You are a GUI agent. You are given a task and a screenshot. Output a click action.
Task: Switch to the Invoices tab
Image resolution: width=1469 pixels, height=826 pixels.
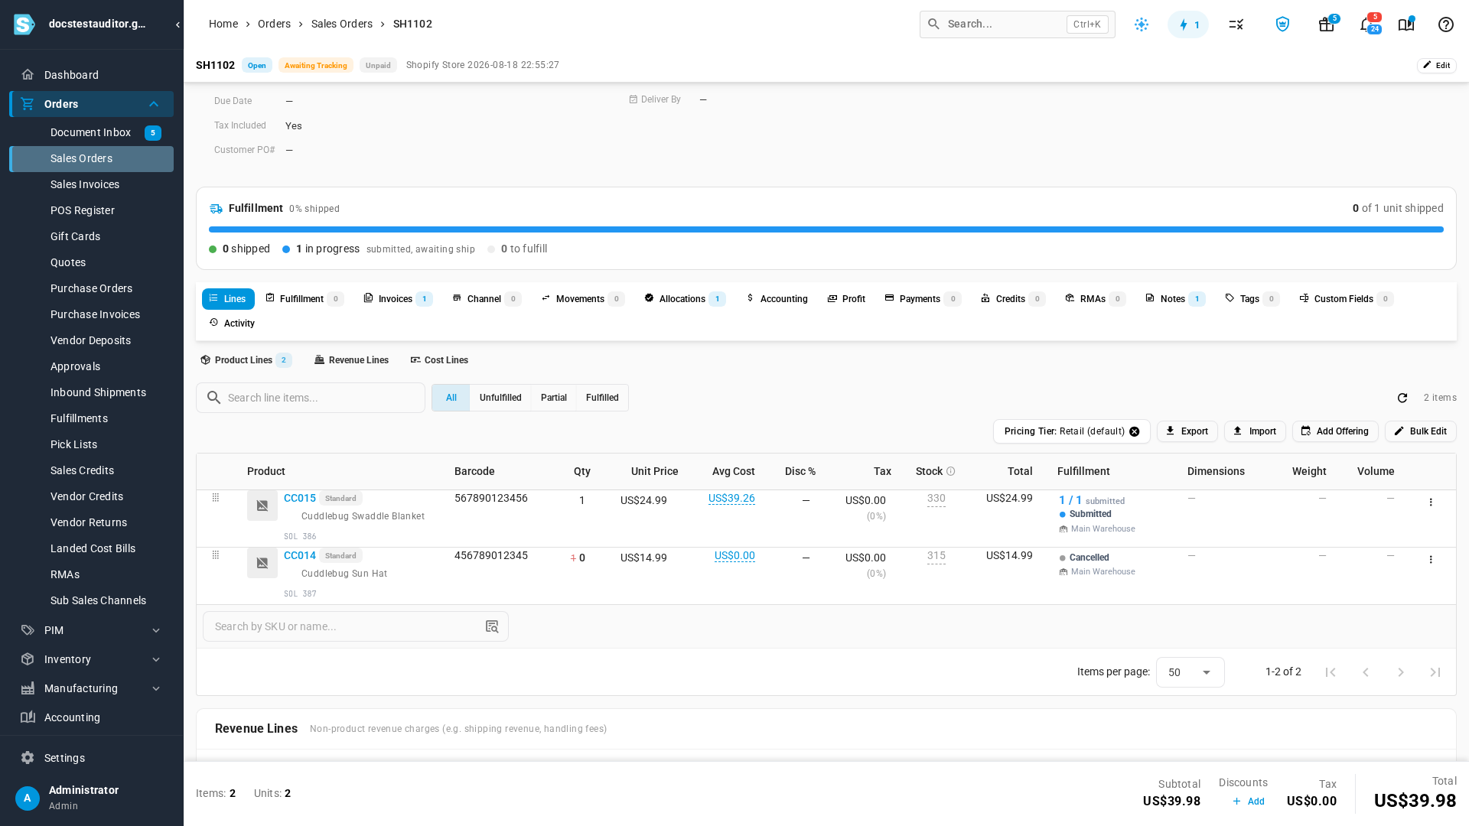397,299
